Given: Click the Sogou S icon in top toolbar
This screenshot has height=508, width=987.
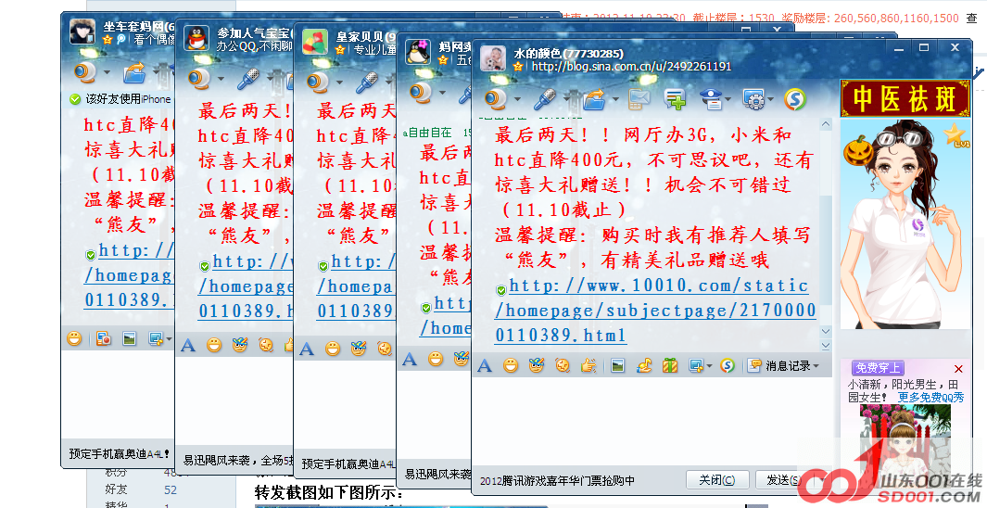Looking at the screenshot, I should point(795,99).
